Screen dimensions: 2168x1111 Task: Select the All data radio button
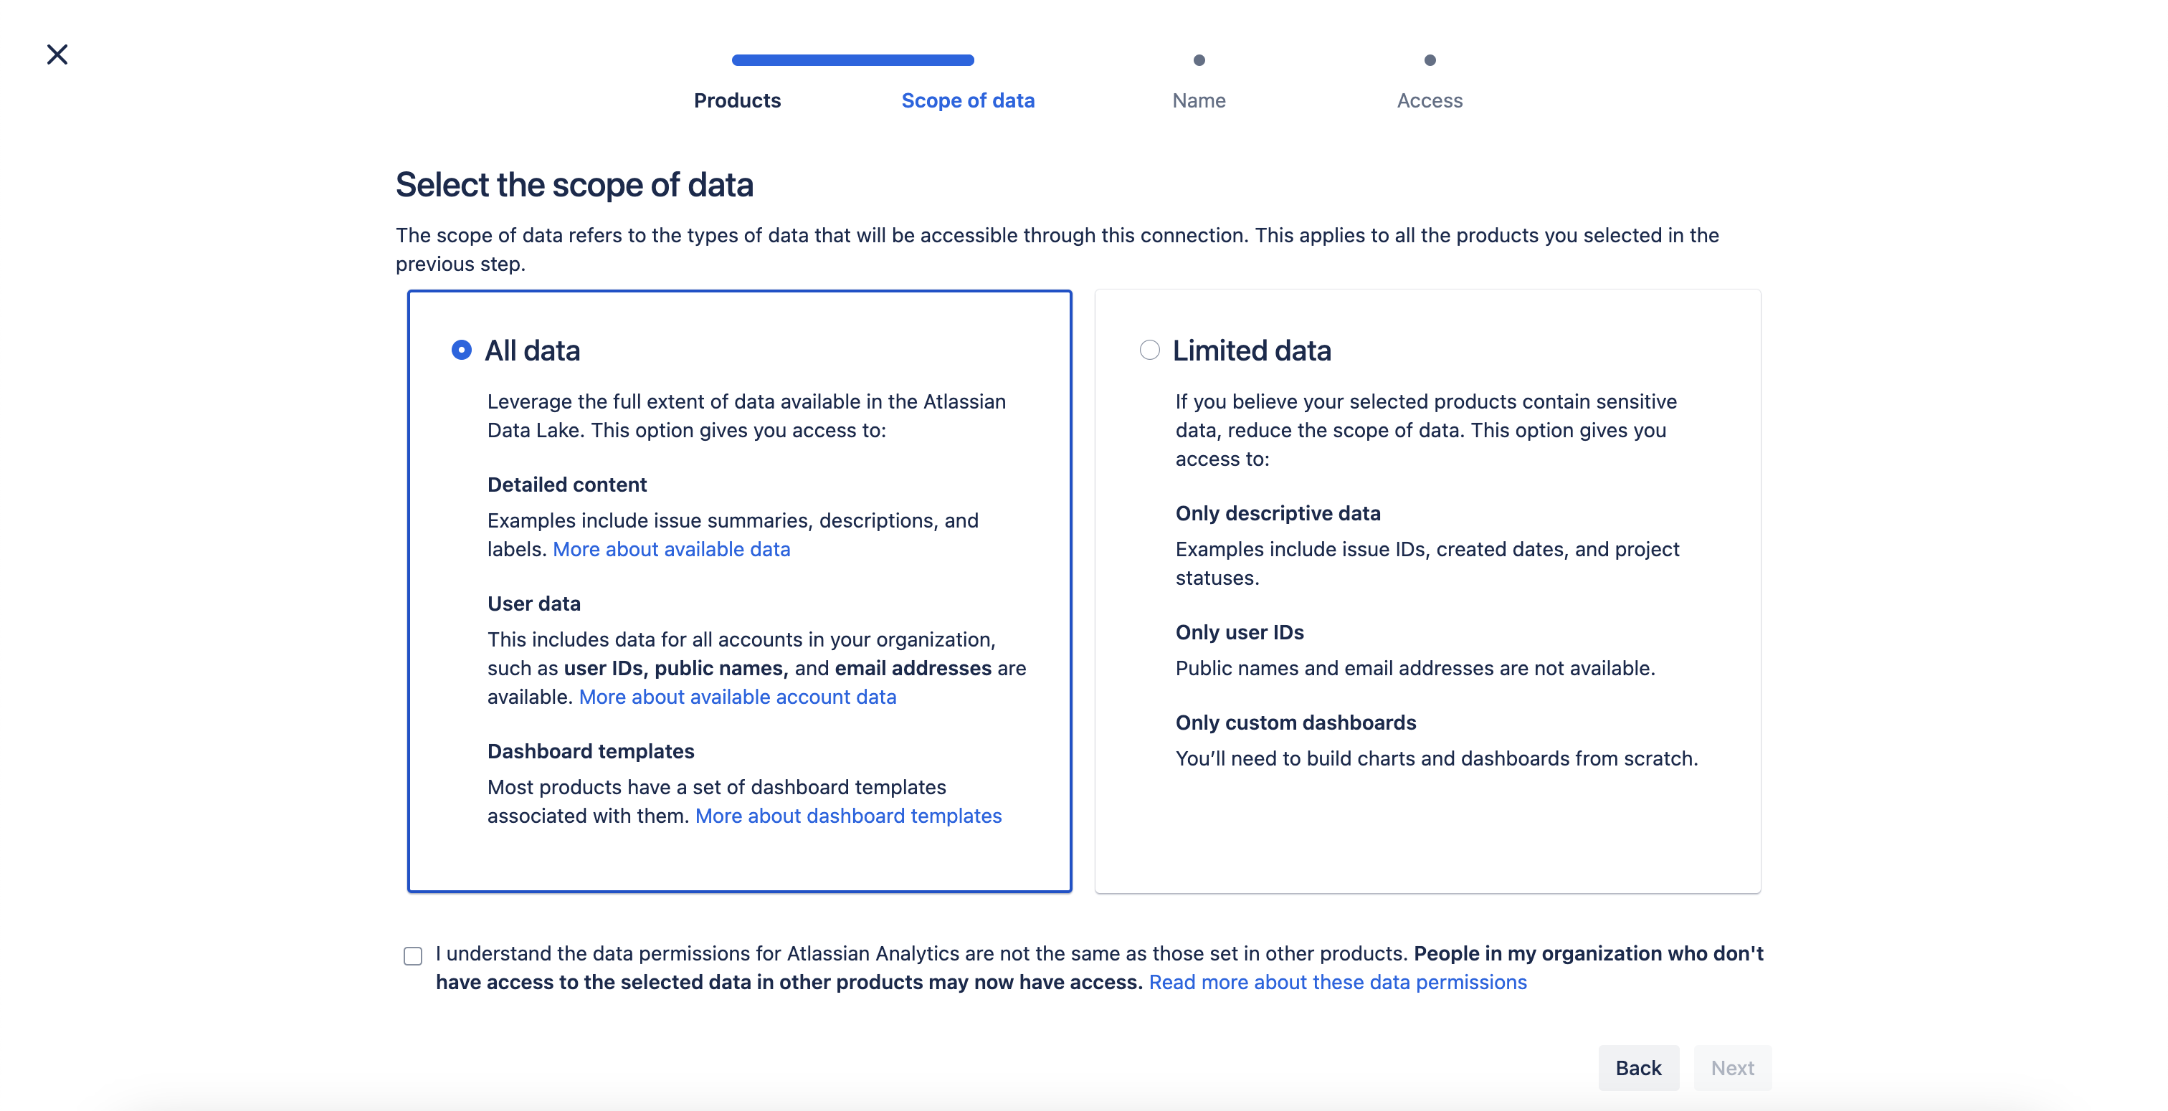[461, 350]
